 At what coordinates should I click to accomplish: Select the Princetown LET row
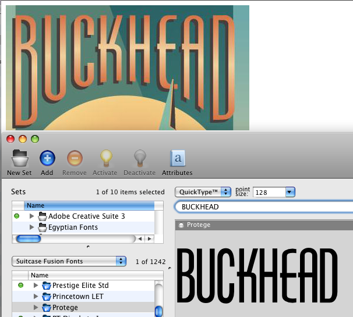pos(83,297)
